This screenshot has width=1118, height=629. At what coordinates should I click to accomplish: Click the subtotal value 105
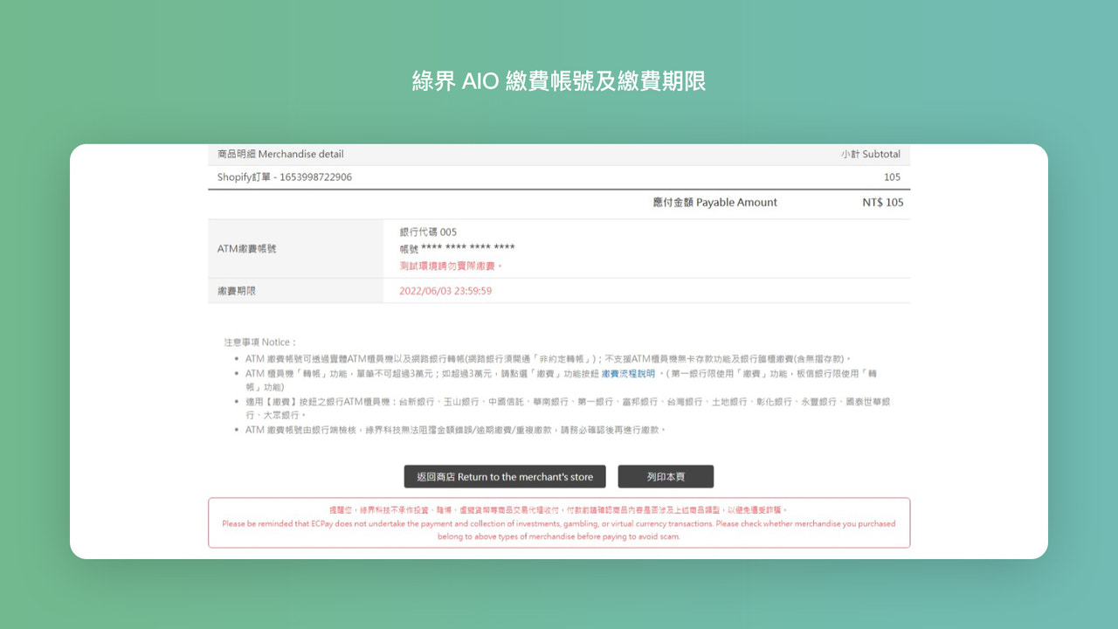pyautogui.click(x=892, y=177)
